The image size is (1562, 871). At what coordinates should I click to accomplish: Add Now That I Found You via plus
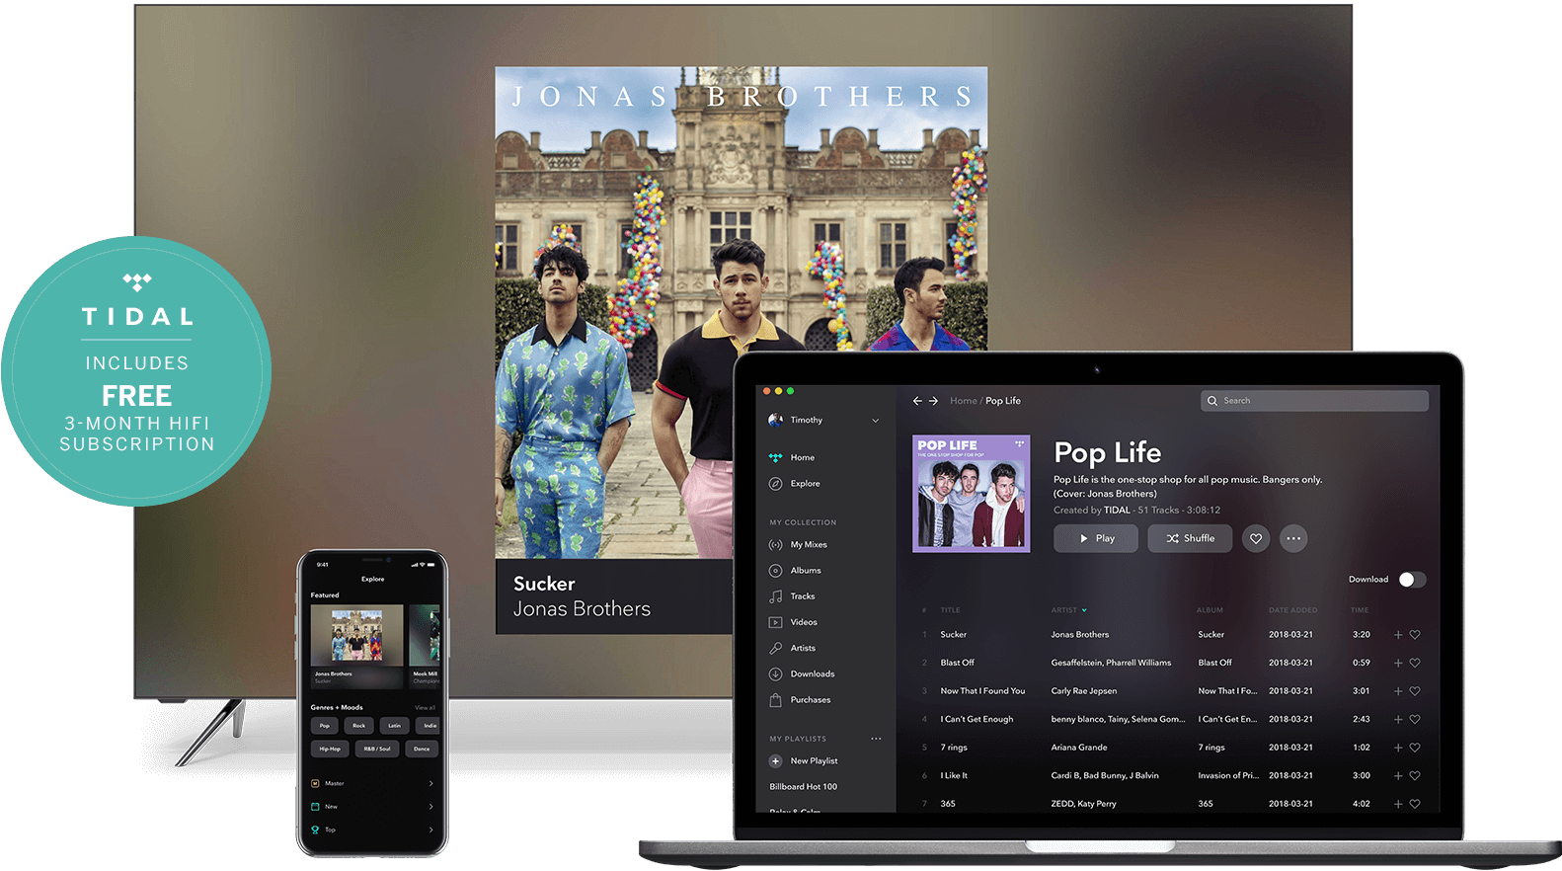click(x=1398, y=691)
